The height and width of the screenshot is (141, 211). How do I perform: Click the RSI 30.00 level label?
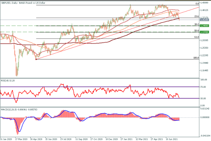click(x=203, y=98)
